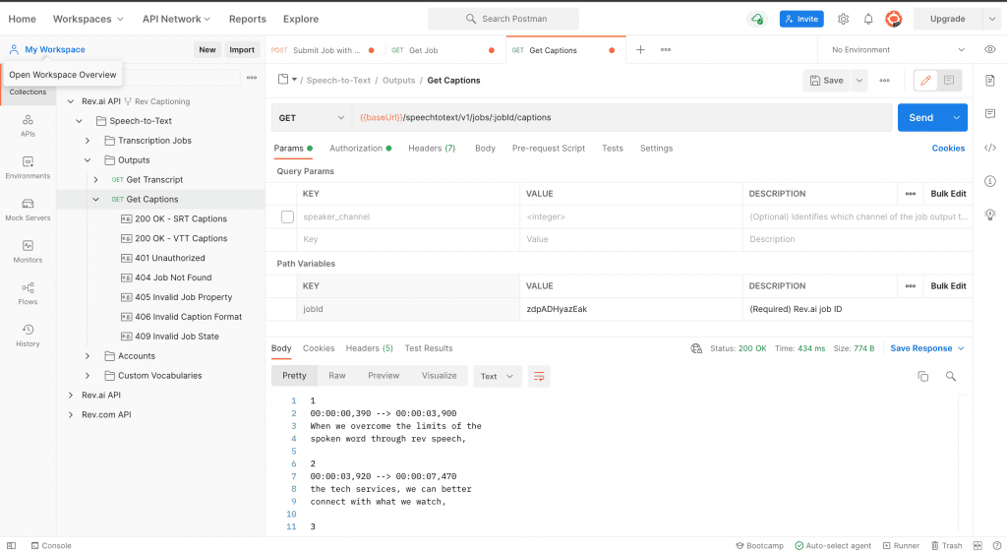Collapse the Outputs folder
Screen dimensions: 1007x554
pos(88,160)
